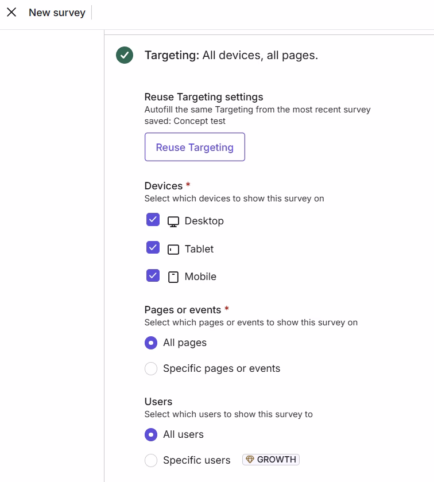
Task: Select the All pages option
Action: (150, 343)
